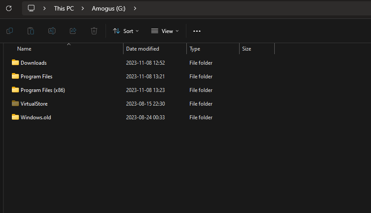Expand the chevron after the PC icon
This screenshot has width=371, height=213.
[x=44, y=8]
